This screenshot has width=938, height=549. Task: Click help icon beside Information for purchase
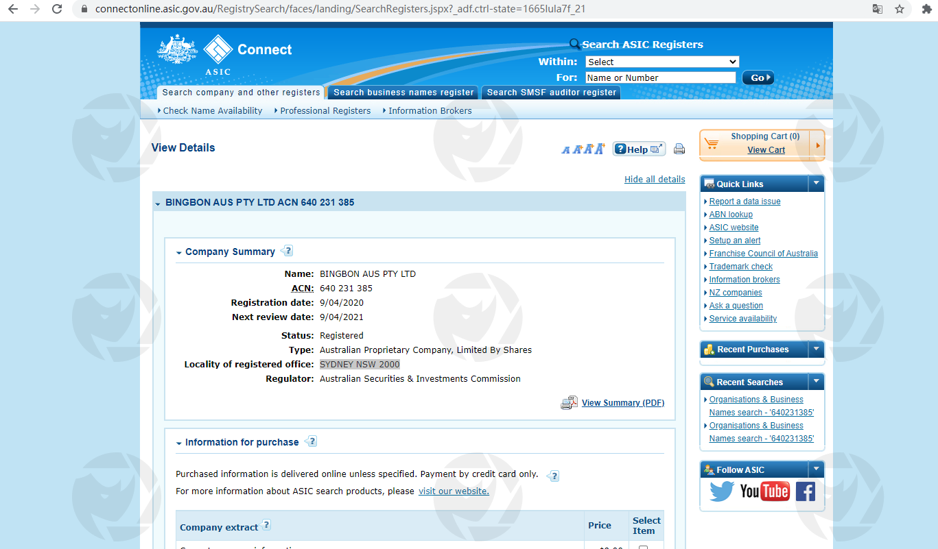point(312,441)
